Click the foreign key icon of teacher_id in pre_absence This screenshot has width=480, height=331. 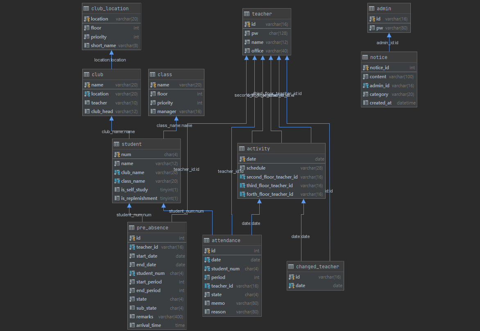click(x=133, y=247)
